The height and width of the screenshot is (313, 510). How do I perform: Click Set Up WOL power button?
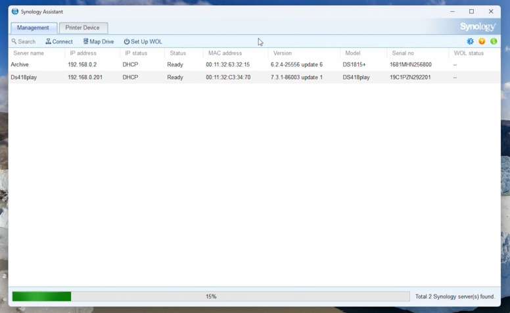[143, 41]
